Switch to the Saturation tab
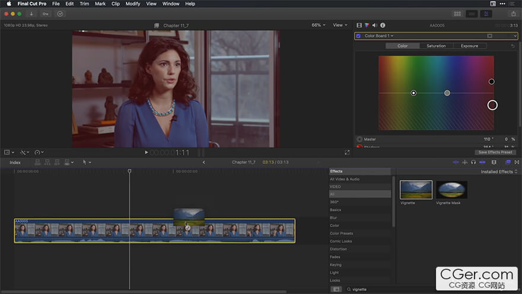The height and width of the screenshot is (294, 522). tap(436, 46)
